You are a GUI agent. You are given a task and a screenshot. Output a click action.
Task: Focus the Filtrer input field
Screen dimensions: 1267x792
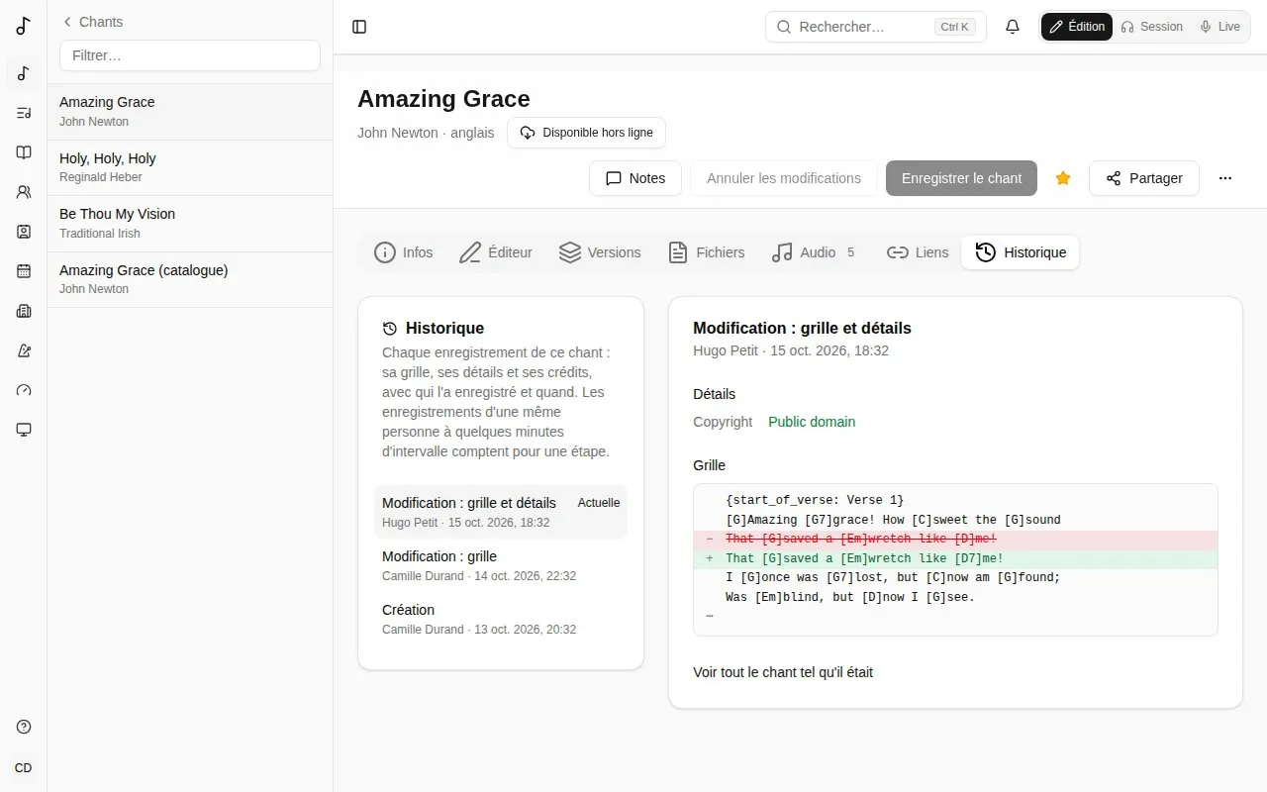click(x=190, y=55)
